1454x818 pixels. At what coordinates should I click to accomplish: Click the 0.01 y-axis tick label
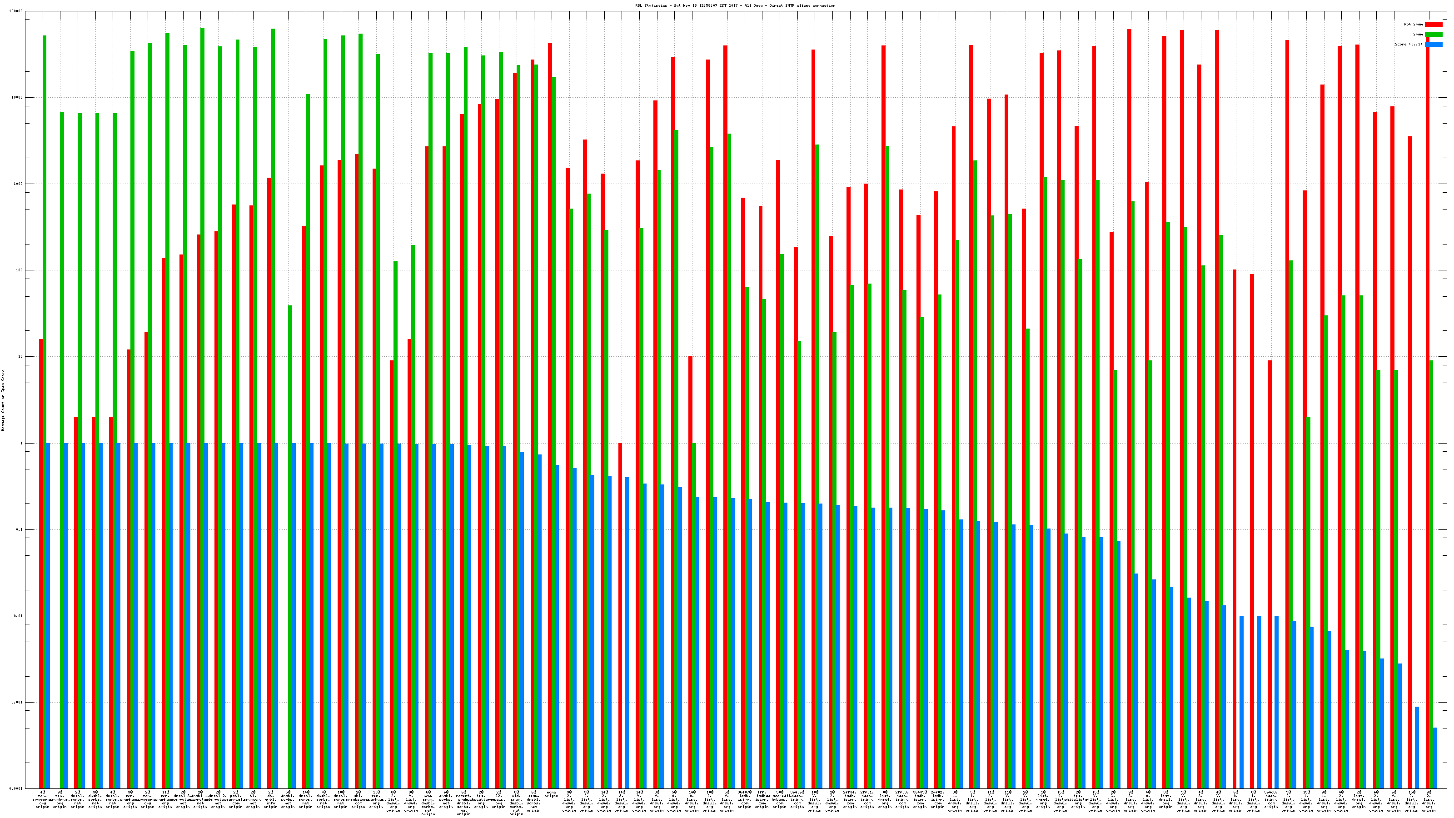tap(18, 616)
